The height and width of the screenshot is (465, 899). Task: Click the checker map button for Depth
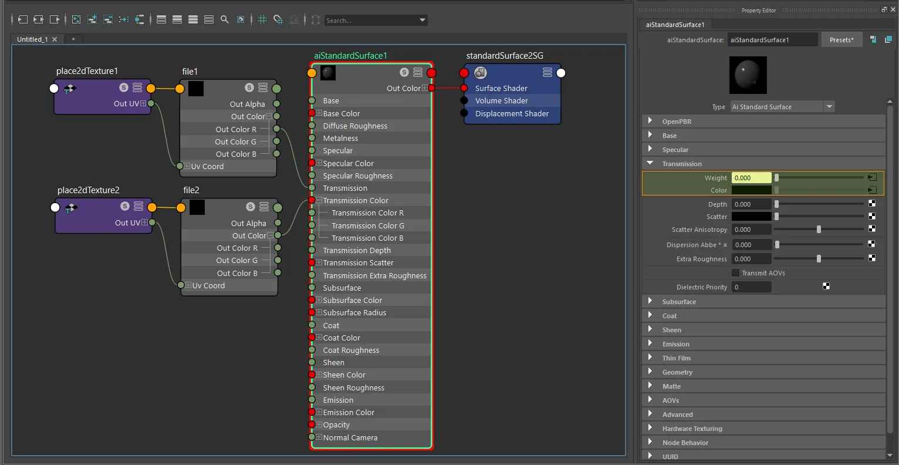click(872, 204)
